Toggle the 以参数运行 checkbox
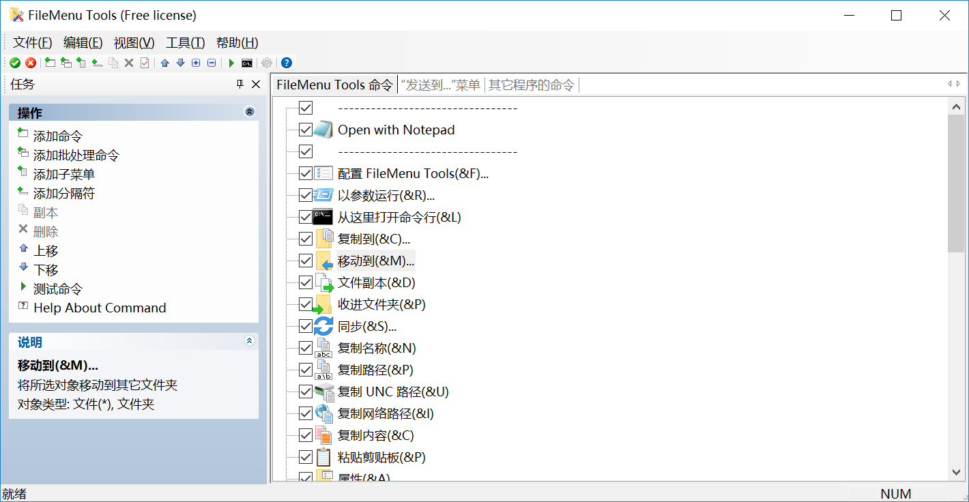 (x=306, y=195)
